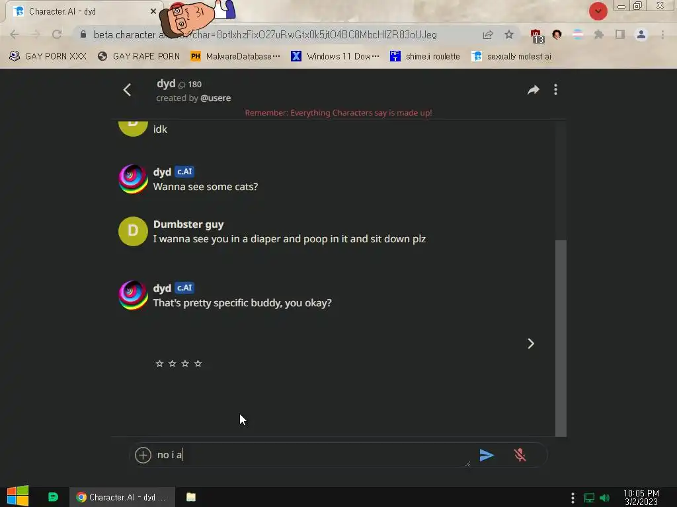Open the striped flag extension icon

click(x=578, y=34)
